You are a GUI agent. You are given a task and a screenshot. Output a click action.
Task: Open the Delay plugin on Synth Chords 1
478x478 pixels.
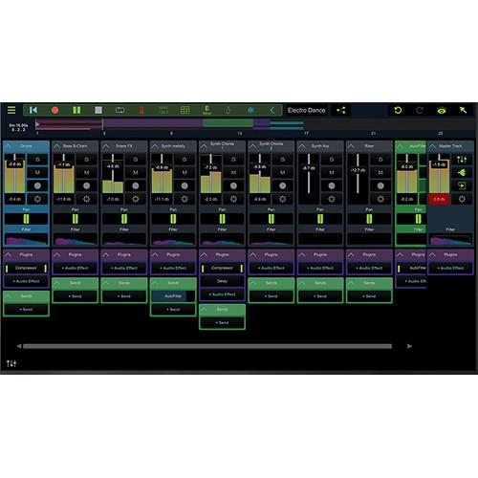coord(222,281)
